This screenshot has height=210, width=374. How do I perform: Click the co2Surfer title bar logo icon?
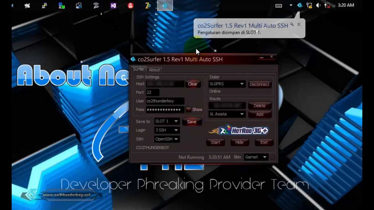tap(133, 59)
